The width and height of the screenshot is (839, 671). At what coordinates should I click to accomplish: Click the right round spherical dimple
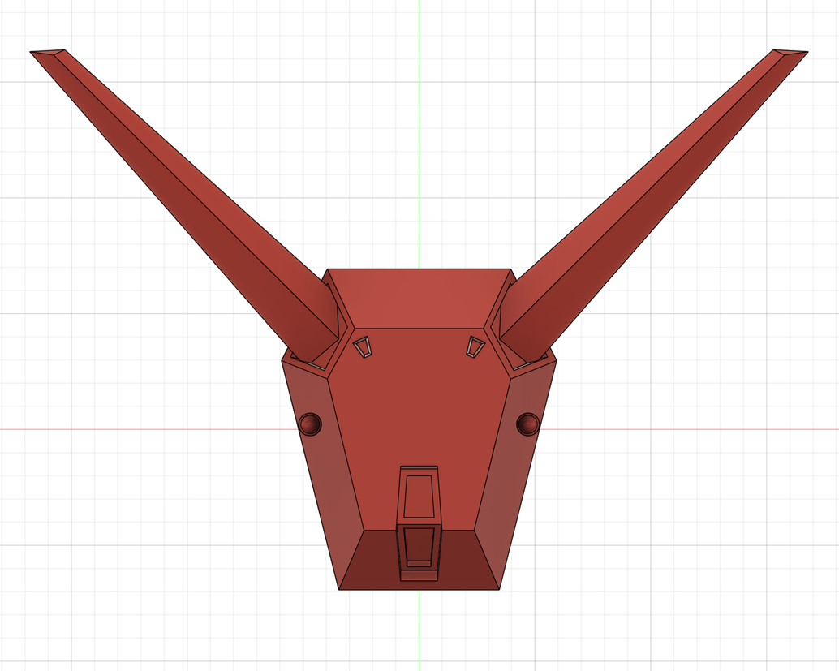(527, 424)
